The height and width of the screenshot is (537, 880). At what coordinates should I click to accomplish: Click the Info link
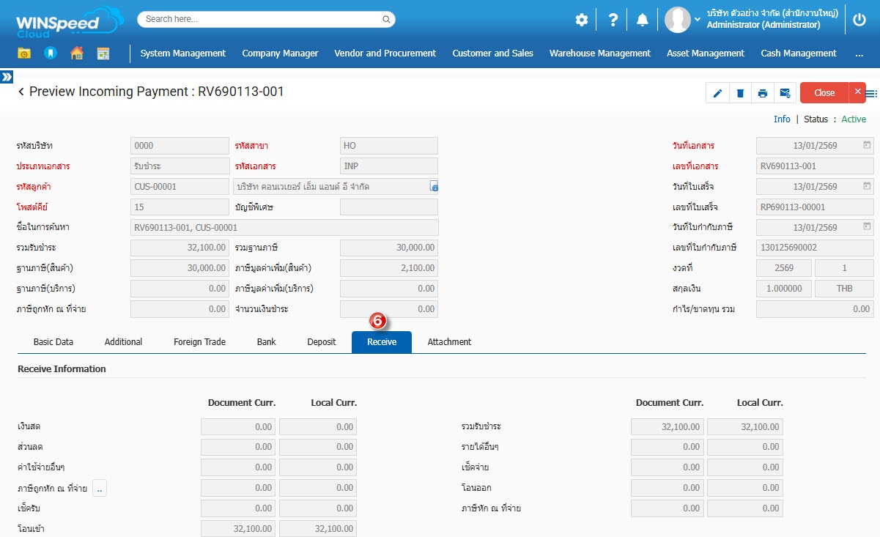[782, 119]
